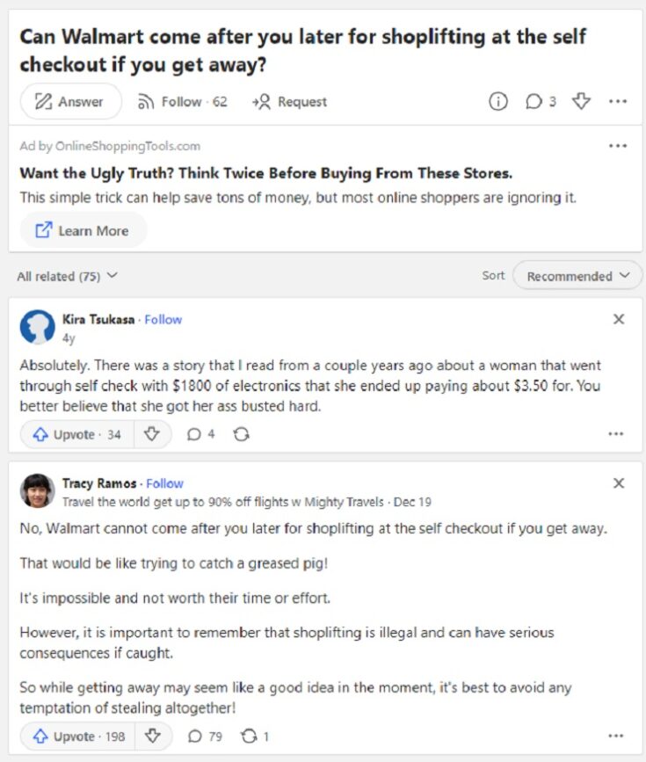
Task: Click Learn More on the ad
Action: (x=83, y=230)
